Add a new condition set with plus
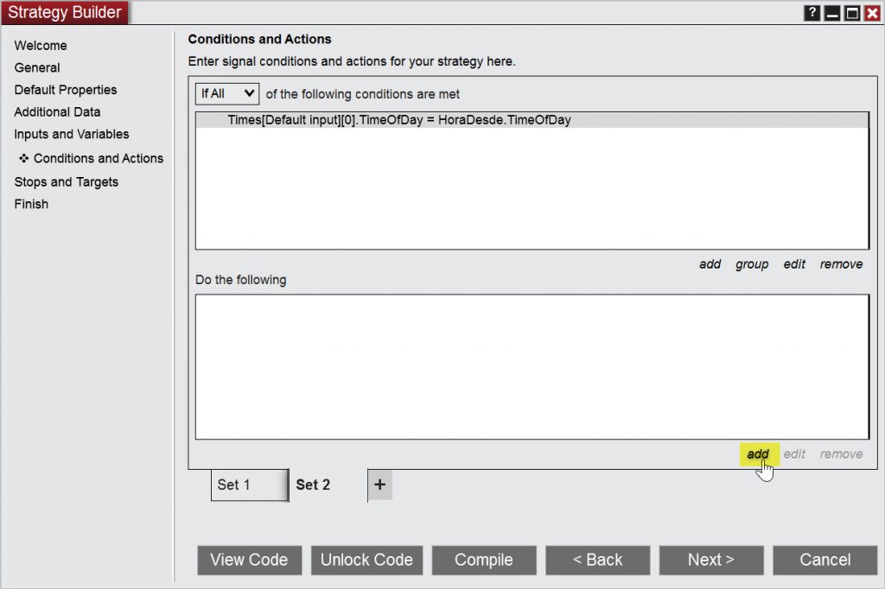Viewport: 885px width, 589px height. point(380,484)
